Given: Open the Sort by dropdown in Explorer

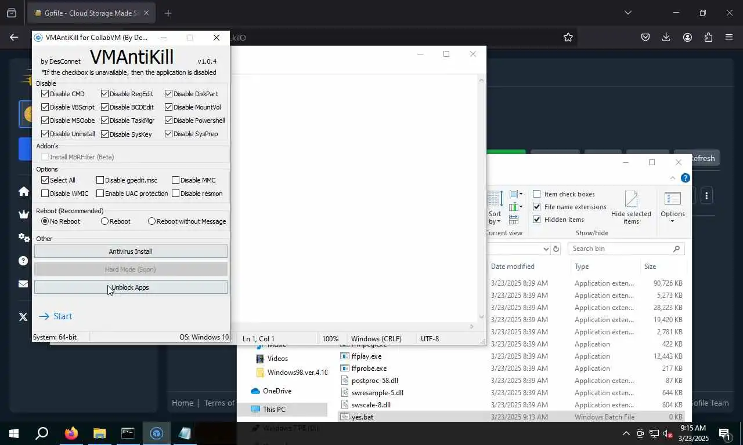Looking at the screenshot, I should [495, 207].
